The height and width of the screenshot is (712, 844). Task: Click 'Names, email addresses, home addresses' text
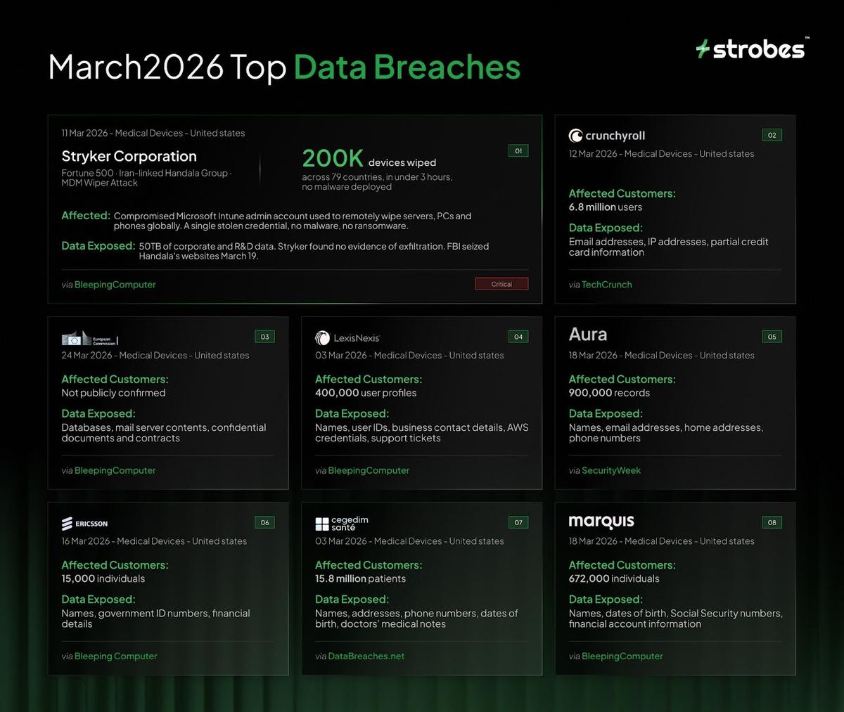[x=665, y=427]
